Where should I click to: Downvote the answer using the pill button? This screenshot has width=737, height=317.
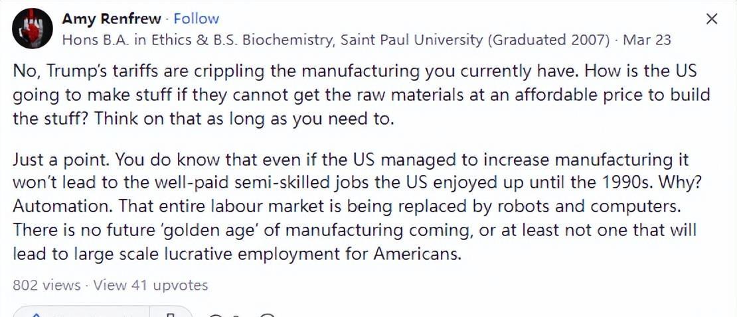coord(171,313)
